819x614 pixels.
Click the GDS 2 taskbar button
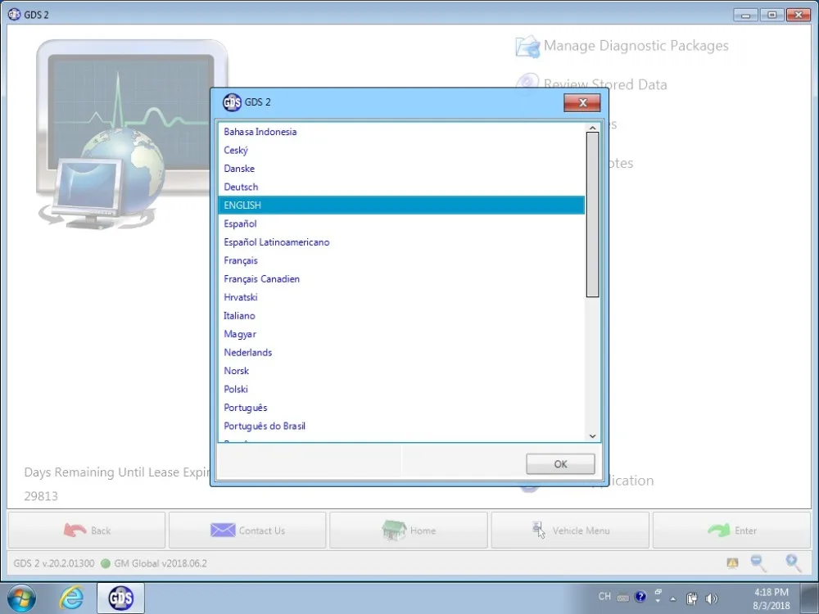coord(120,598)
